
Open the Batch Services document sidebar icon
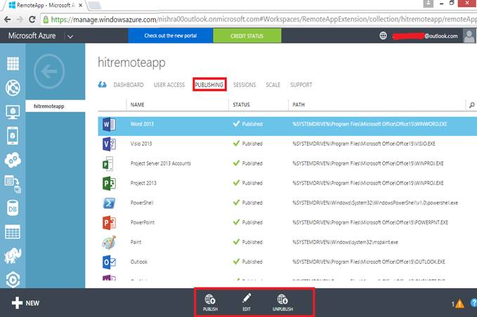tap(13, 184)
